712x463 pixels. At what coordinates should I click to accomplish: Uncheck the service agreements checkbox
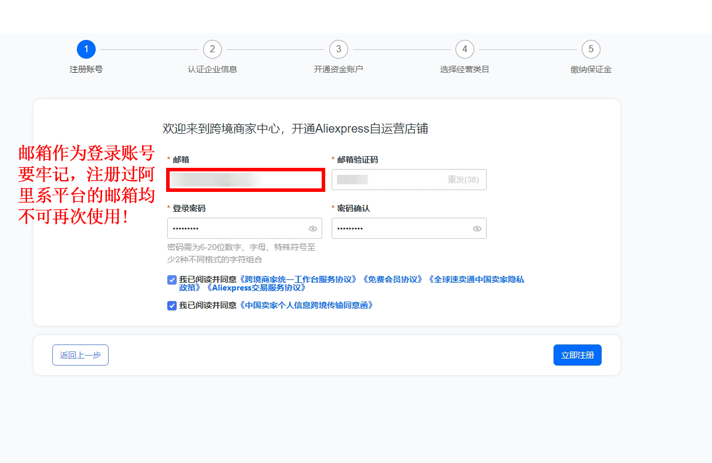[172, 280]
